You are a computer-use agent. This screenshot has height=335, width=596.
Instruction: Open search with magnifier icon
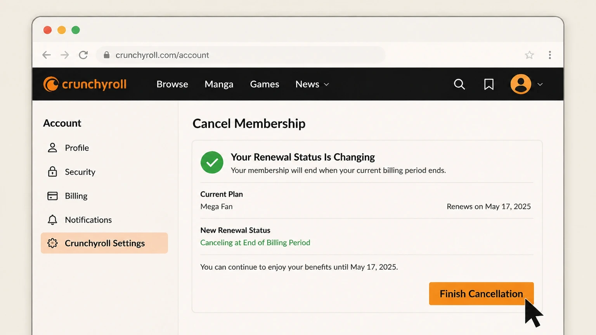tap(459, 84)
